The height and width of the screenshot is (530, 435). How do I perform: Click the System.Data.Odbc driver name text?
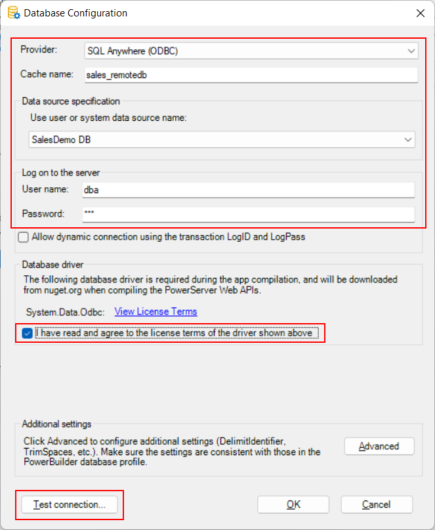point(66,311)
